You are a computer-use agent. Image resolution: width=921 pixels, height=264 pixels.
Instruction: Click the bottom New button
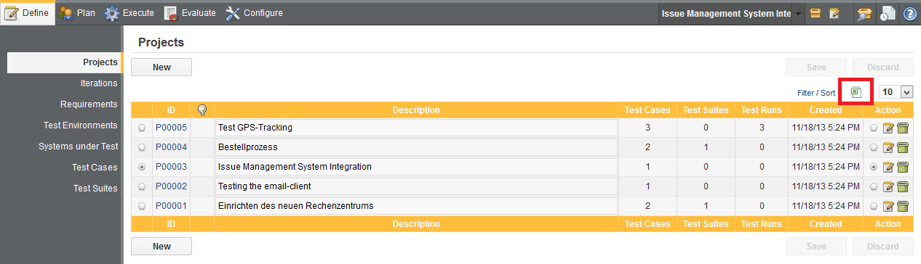point(162,247)
